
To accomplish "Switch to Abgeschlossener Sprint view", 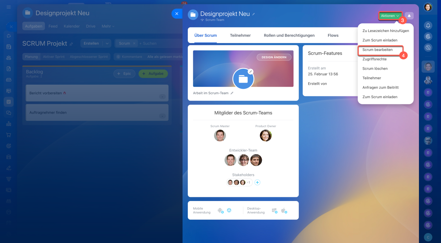I will coord(89,57).
